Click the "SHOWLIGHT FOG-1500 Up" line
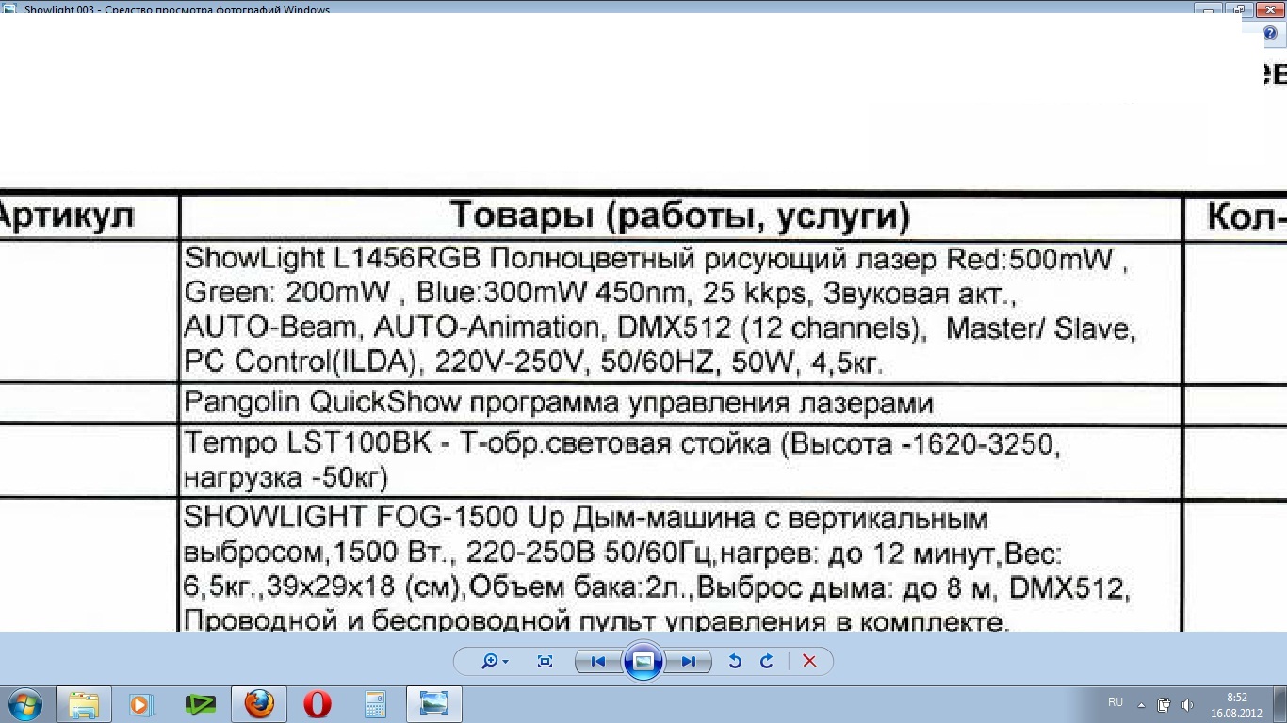Viewport: 1287px width, 723px height. [586, 518]
